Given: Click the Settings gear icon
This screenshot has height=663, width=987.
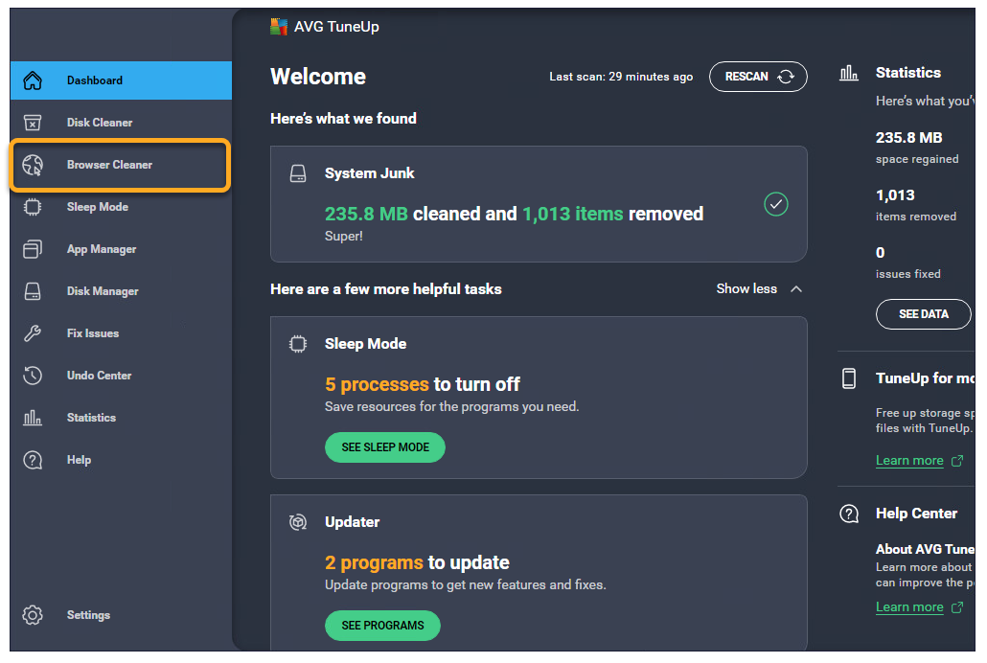Looking at the screenshot, I should pyautogui.click(x=33, y=615).
